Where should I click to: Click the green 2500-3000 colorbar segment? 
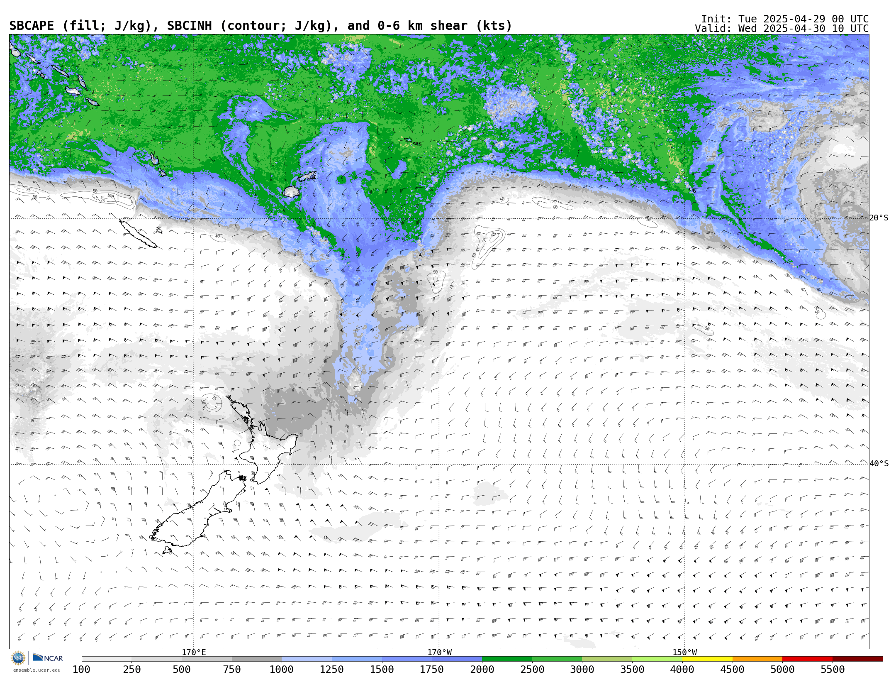click(x=557, y=659)
